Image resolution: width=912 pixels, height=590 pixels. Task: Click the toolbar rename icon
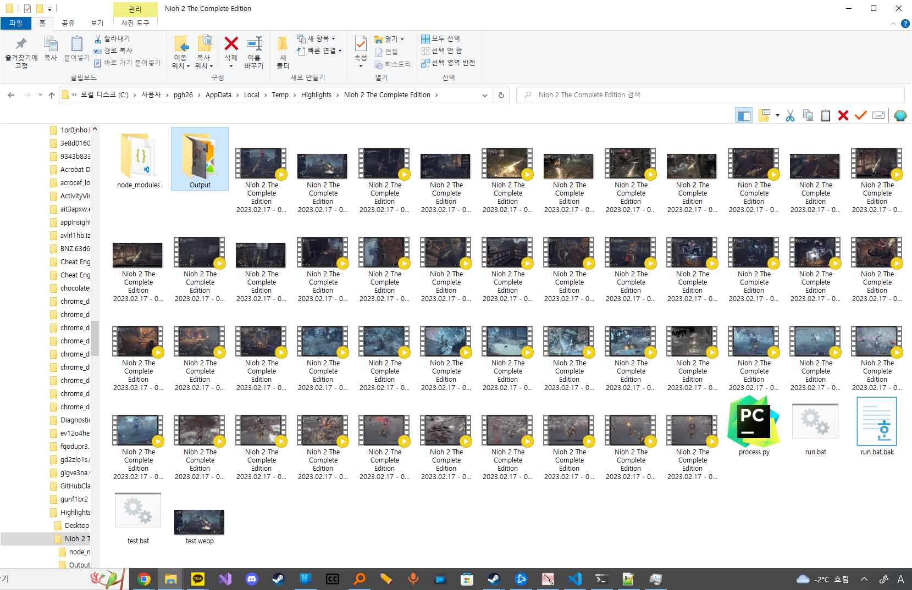[878, 115]
